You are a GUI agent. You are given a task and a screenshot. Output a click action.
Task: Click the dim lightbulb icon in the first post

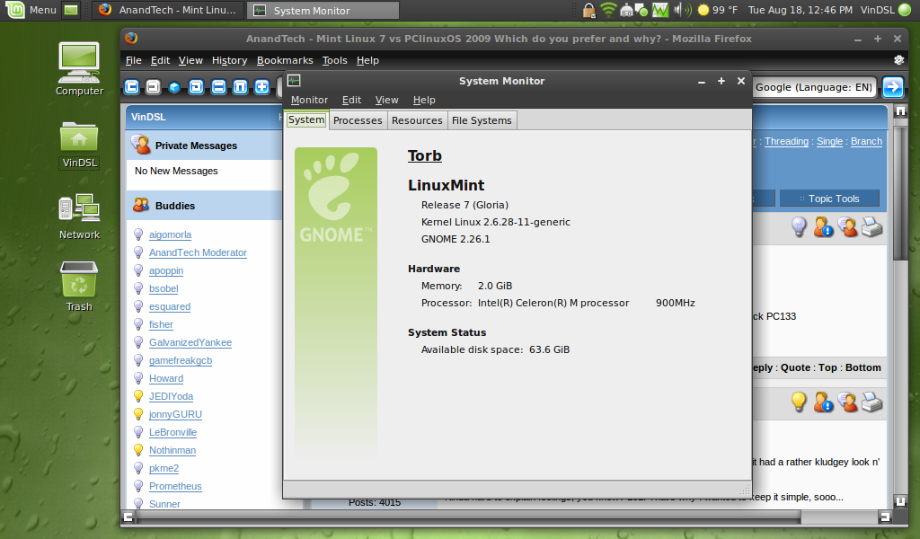799,226
